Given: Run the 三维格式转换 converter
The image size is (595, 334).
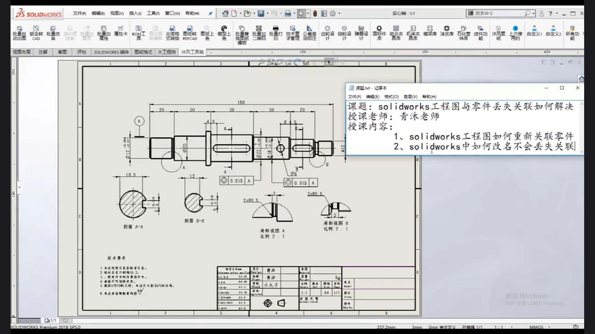Looking at the screenshot, I should click(x=172, y=33).
